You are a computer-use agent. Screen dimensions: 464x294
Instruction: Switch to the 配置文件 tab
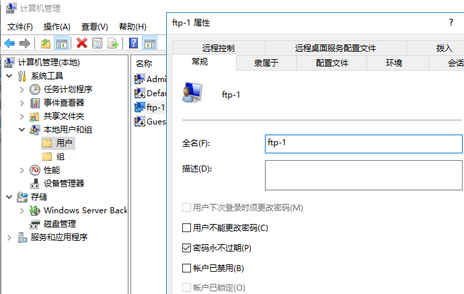point(332,63)
